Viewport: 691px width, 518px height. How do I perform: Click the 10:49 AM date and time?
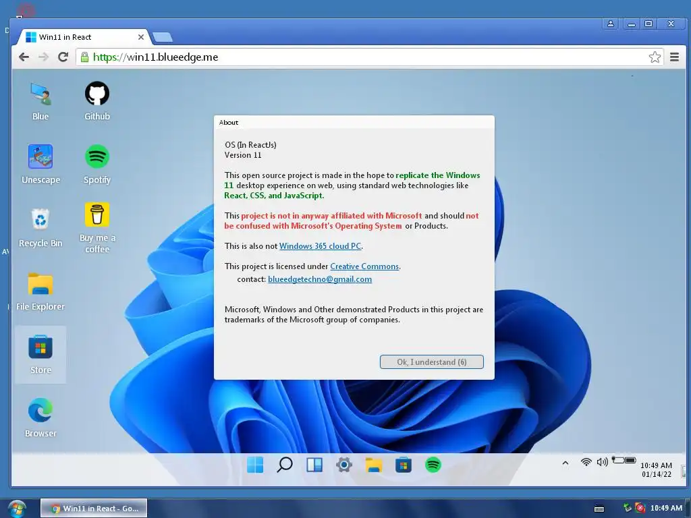[656, 469]
